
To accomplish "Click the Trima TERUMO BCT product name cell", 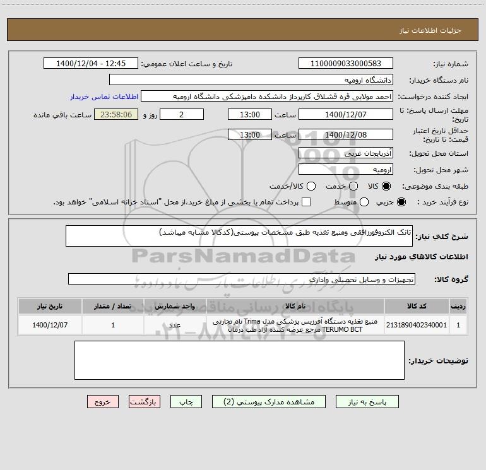I will click(295, 326).
